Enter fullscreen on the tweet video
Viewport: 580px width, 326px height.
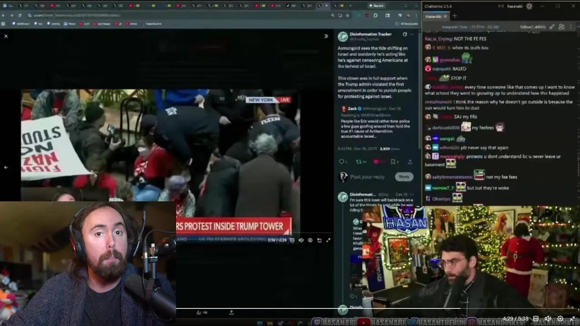[329, 240]
